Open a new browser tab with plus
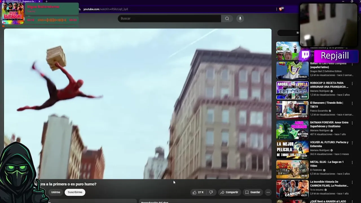 pyautogui.click(x=47, y=1)
